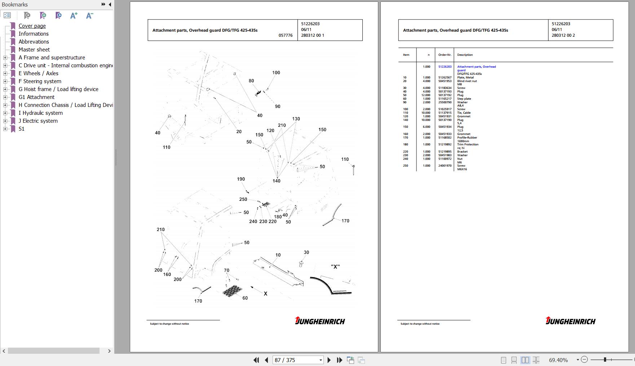Click Profile-Rubber description row
This screenshot has width=635, height=366.
pos(467,137)
